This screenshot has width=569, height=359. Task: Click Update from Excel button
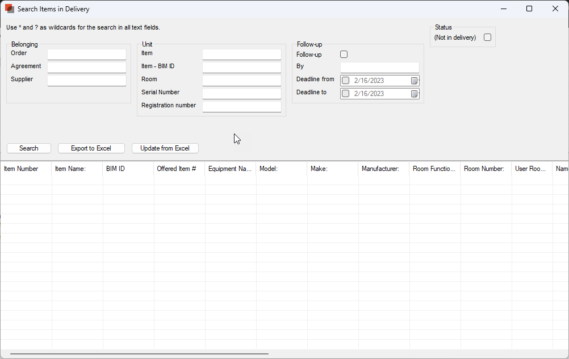165,148
